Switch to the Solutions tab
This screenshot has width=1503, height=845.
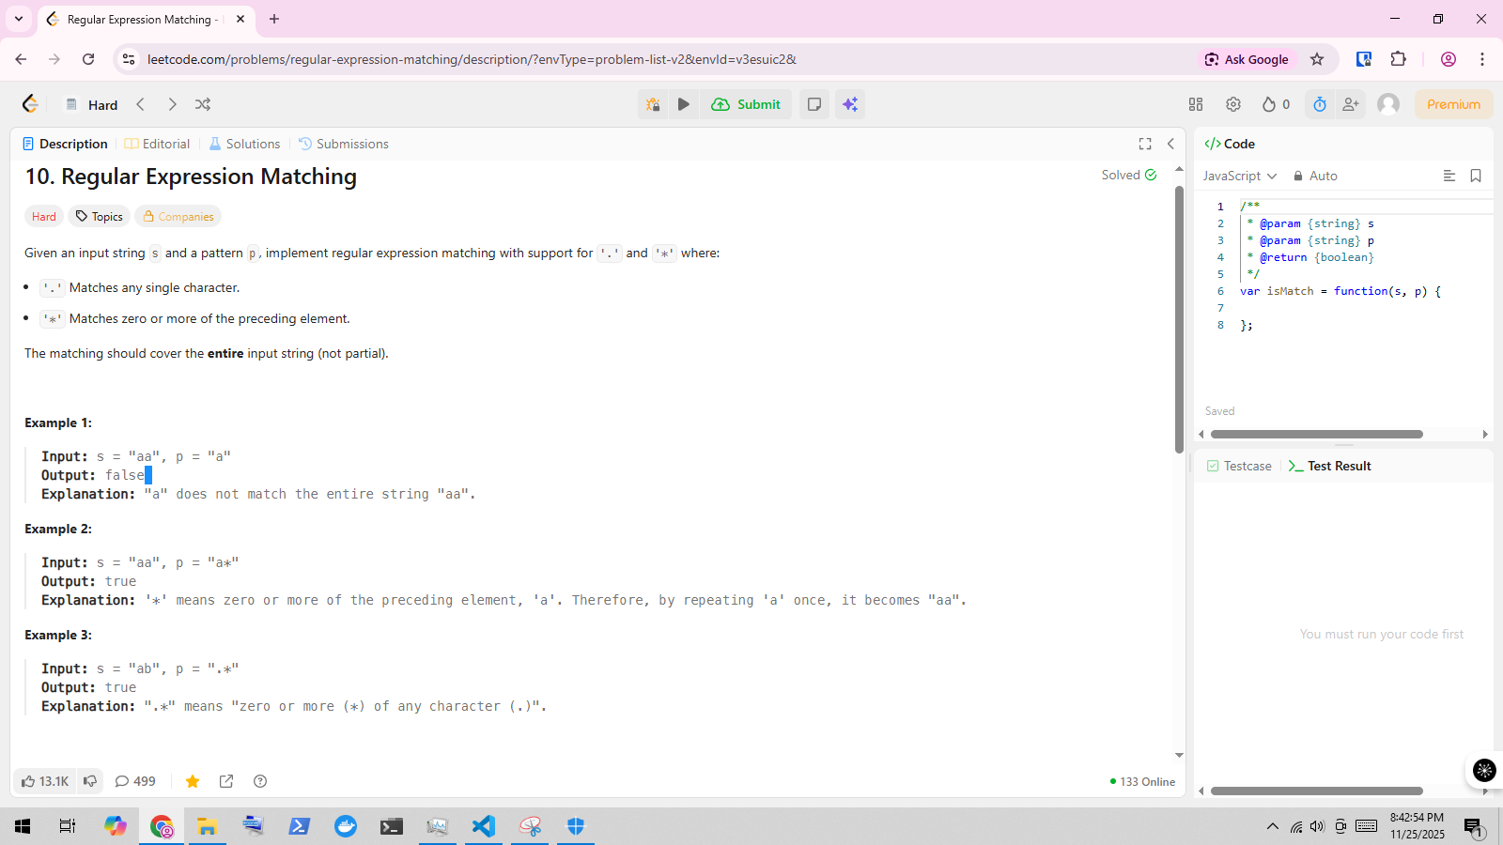pyautogui.click(x=244, y=144)
